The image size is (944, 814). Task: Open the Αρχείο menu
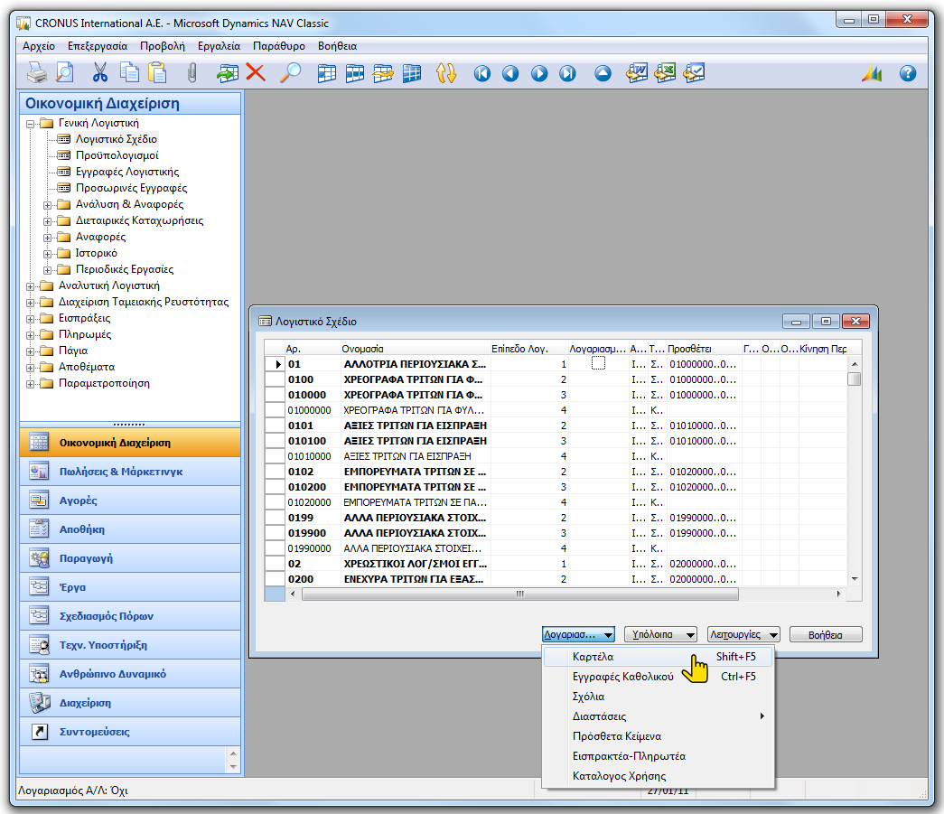(x=39, y=46)
